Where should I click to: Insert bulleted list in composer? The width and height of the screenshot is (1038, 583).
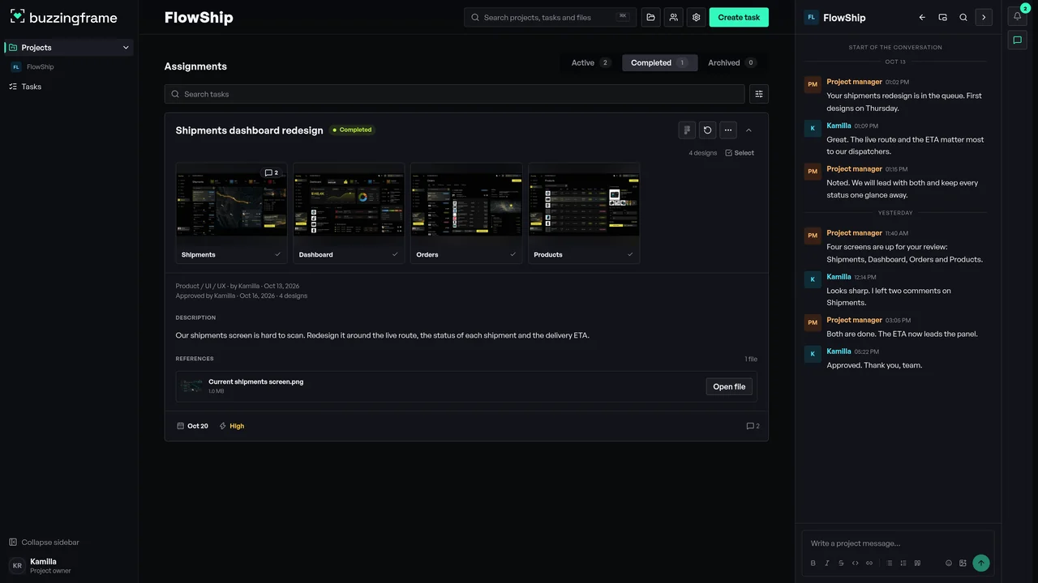[x=890, y=563]
